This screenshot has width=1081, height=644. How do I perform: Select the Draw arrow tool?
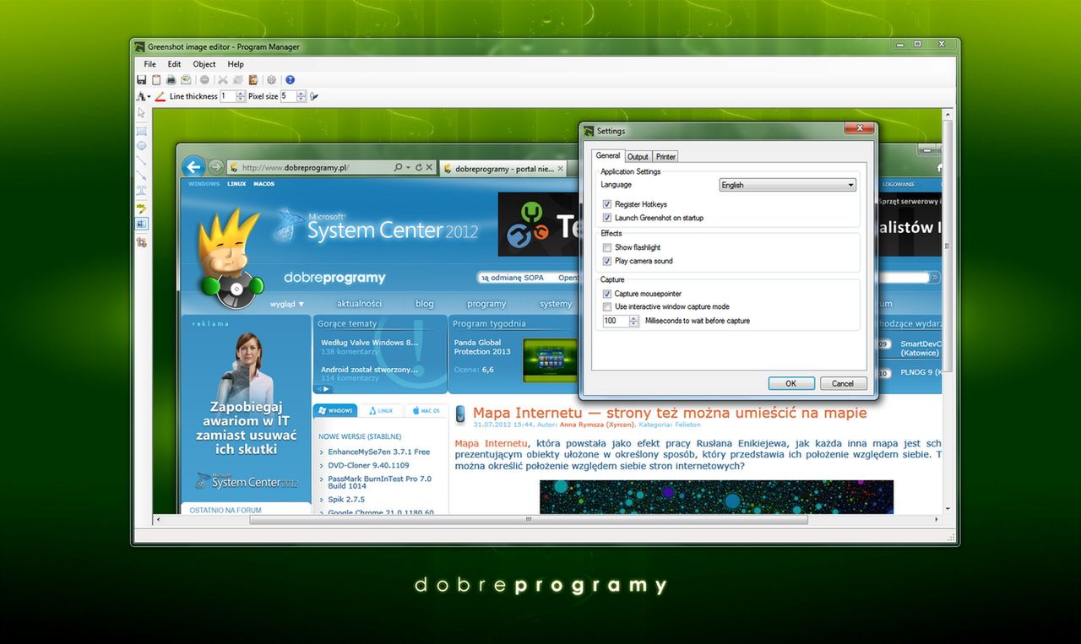point(141,176)
